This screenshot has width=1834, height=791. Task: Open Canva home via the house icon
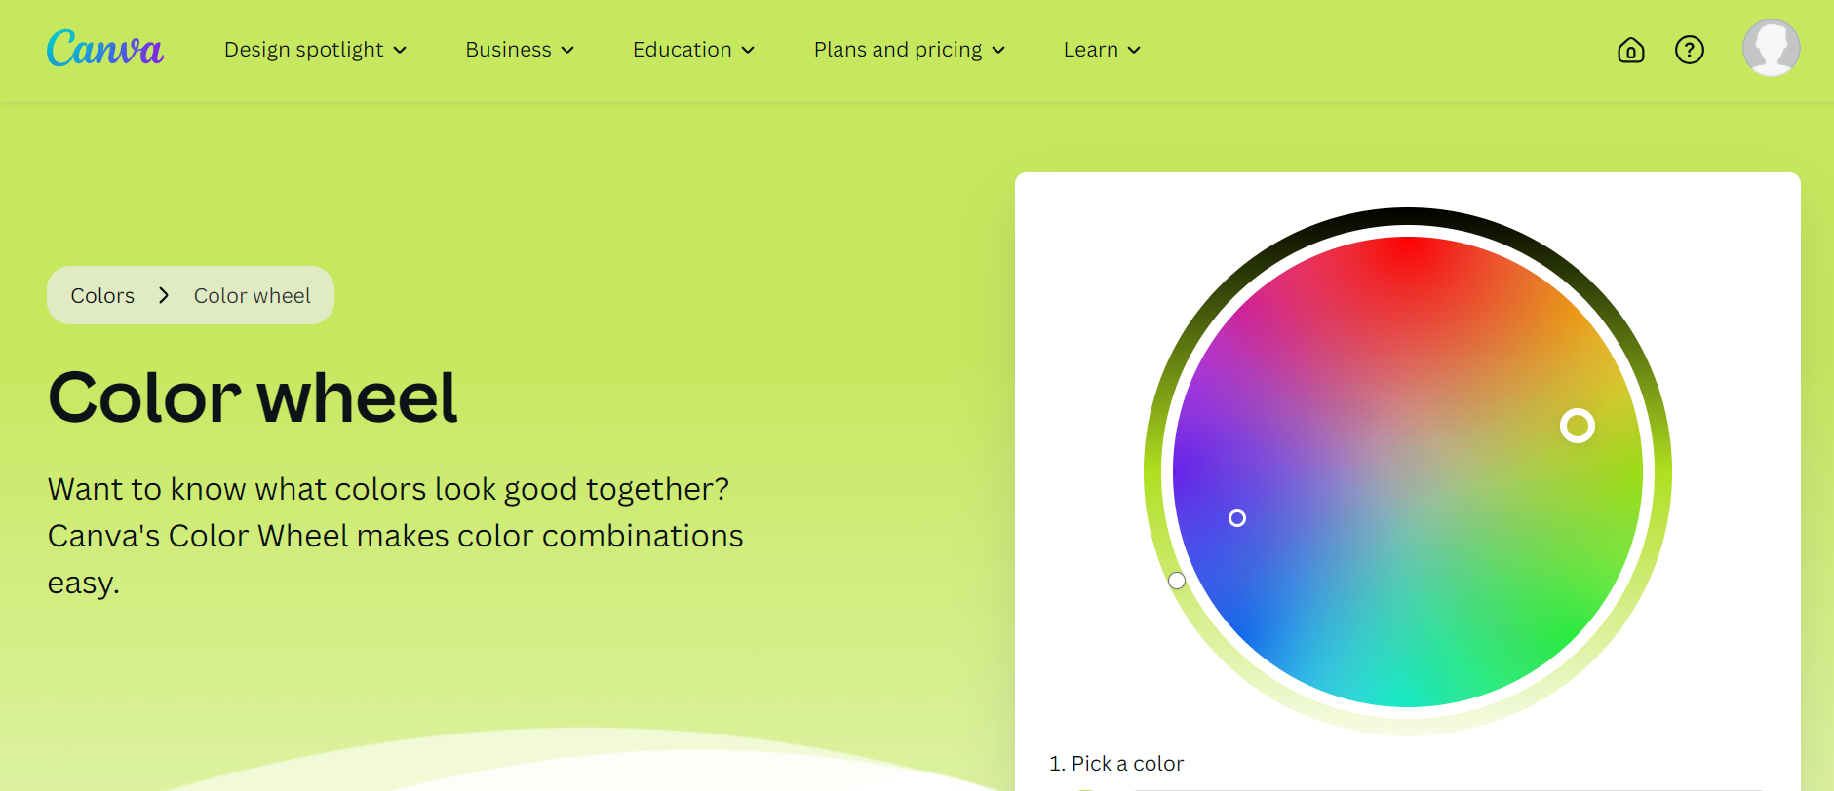pyautogui.click(x=1629, y=50)
